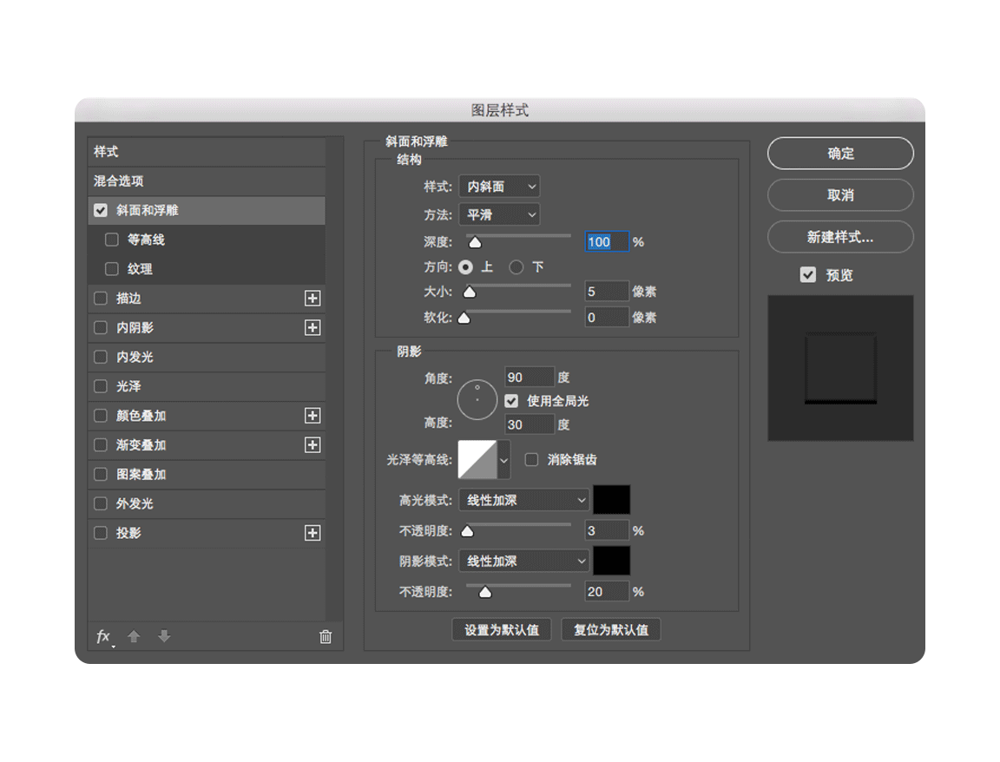Click the shadow 不透明度 slider handle
The height and width of the screenshot is (762, 1000).
(485, 593)
